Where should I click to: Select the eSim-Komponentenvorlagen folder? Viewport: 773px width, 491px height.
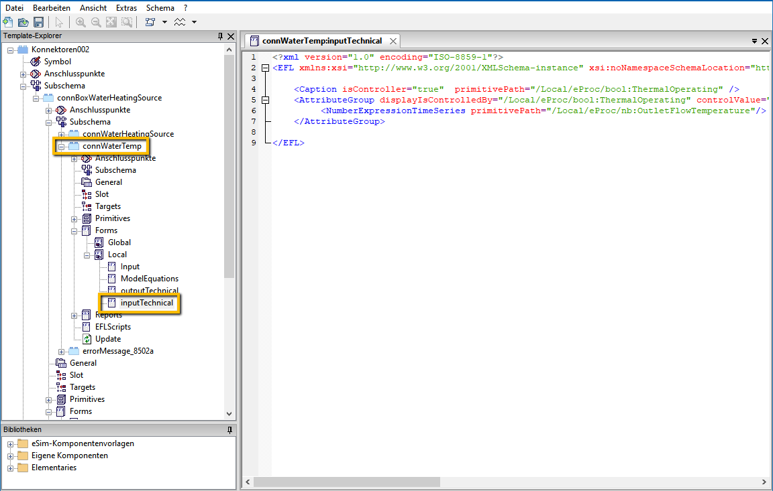point(83,443)
